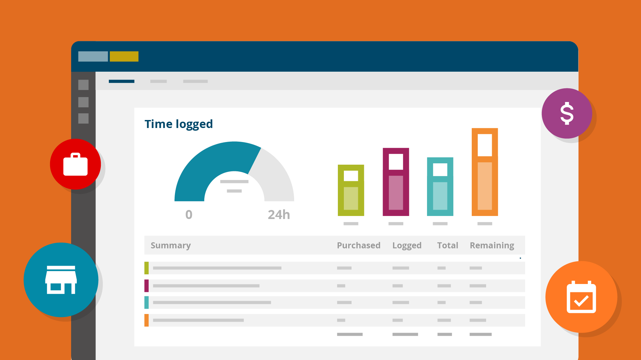Click the light blue header block
This screenshot has height=360, width=641.
click(x=93, y=56)
